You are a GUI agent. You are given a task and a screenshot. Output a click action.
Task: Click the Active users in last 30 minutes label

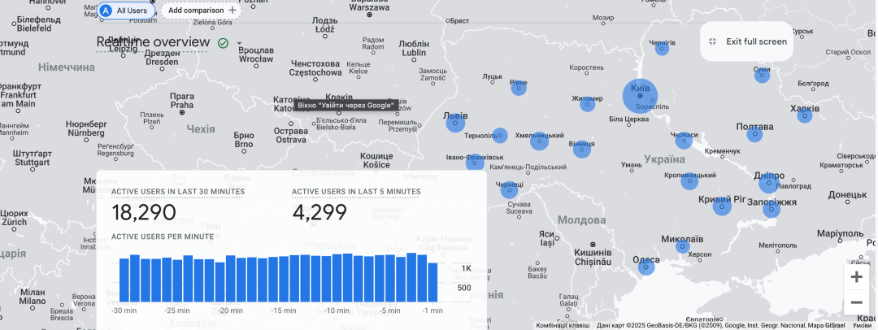click(177, 192)
